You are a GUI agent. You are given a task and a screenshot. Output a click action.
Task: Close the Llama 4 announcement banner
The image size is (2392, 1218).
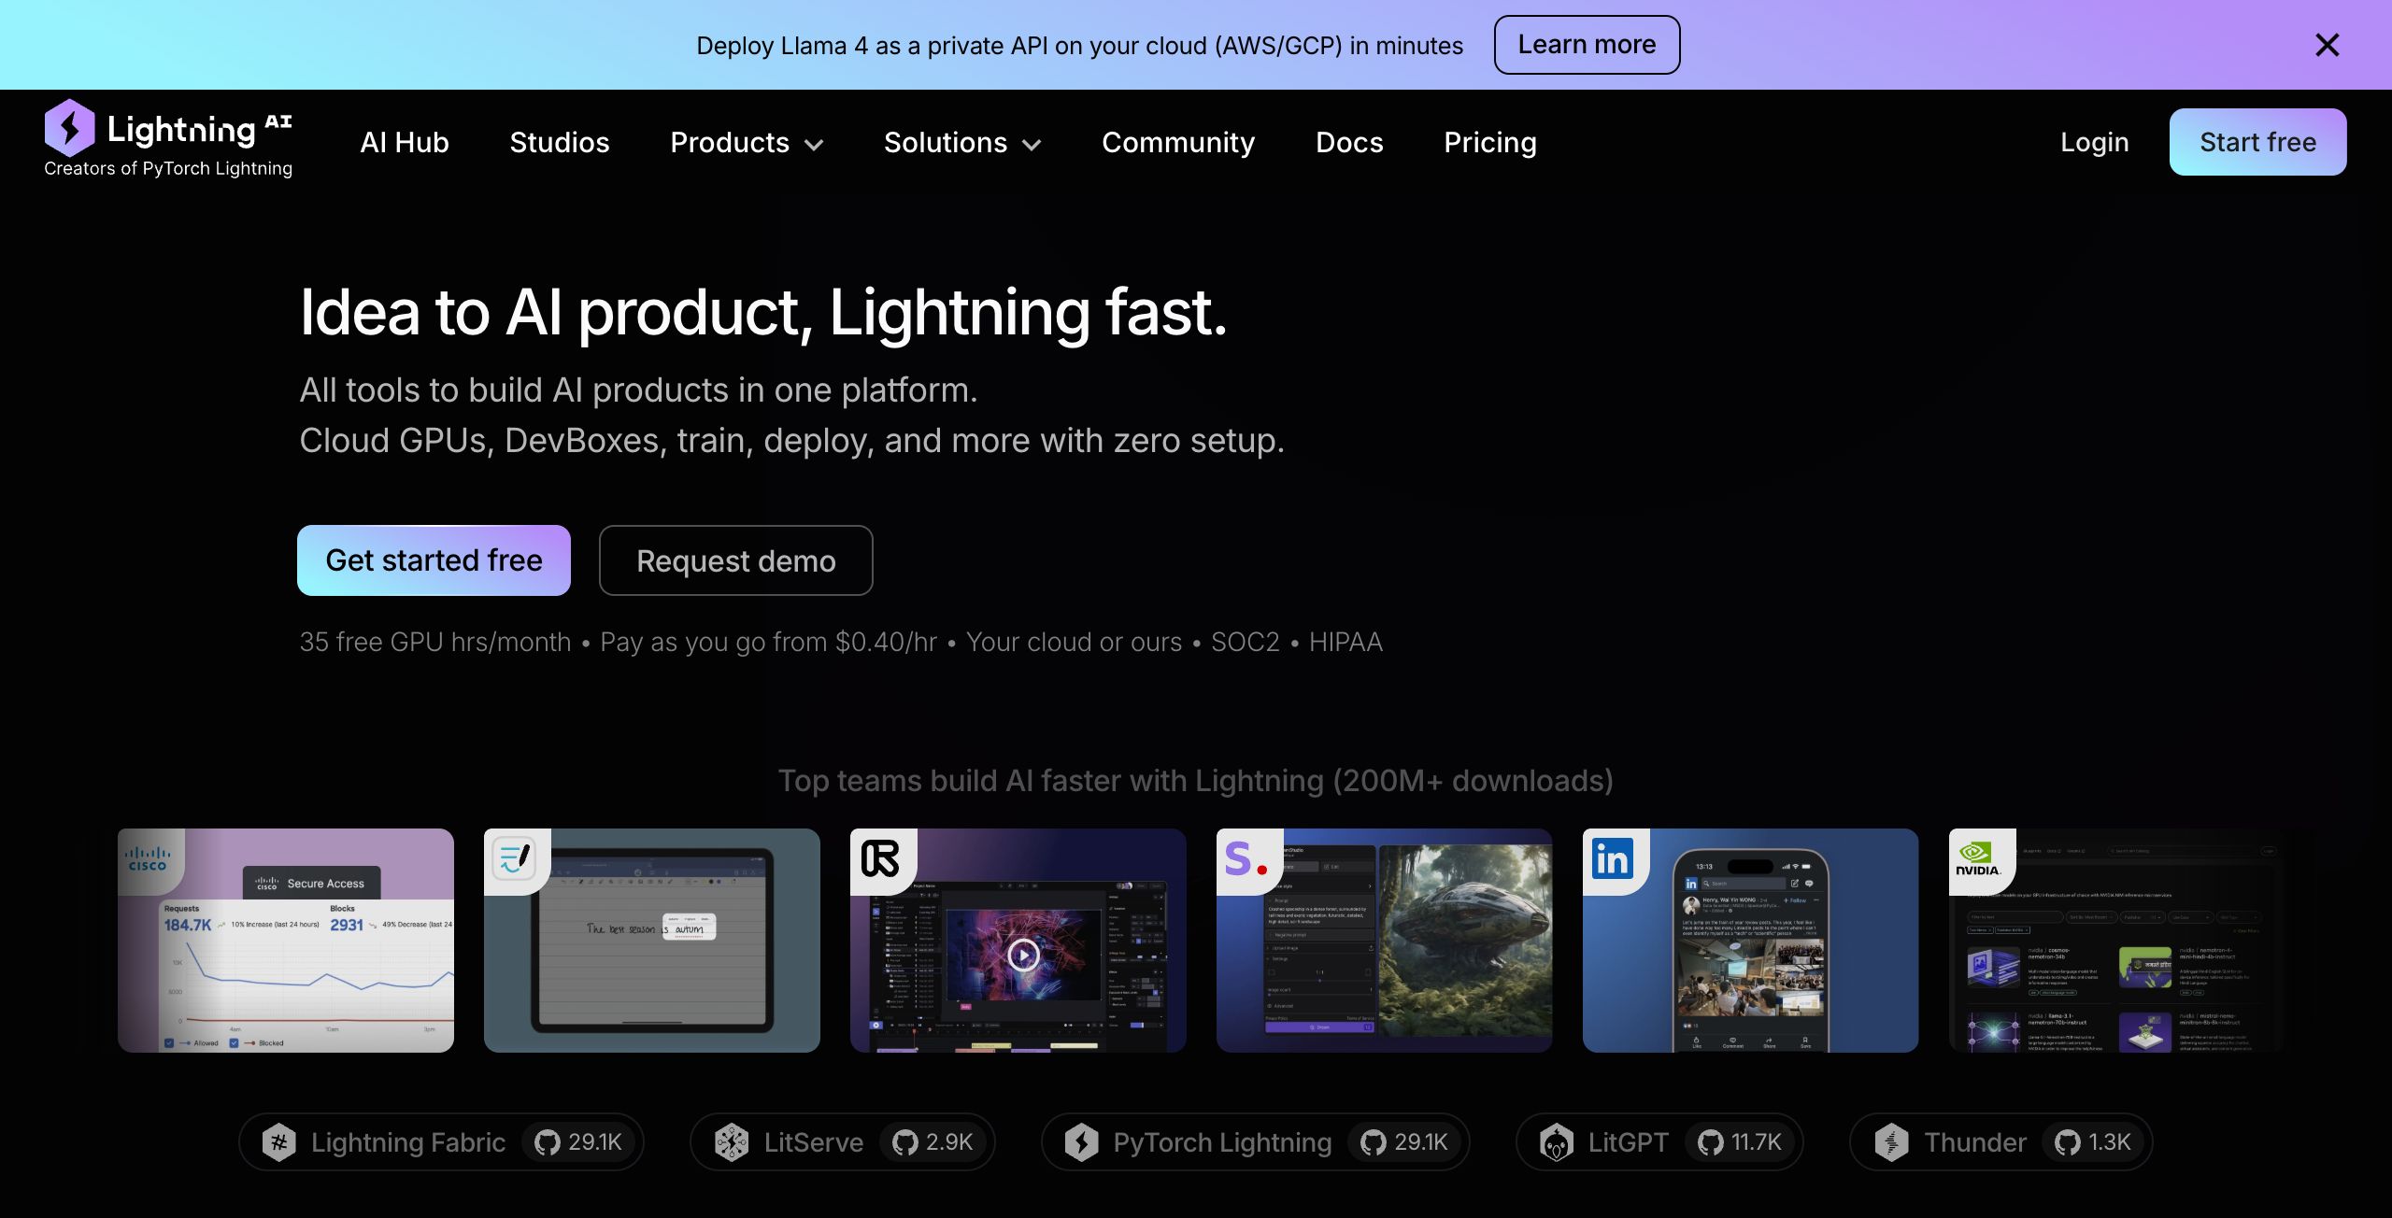[x=2327, y=45]
